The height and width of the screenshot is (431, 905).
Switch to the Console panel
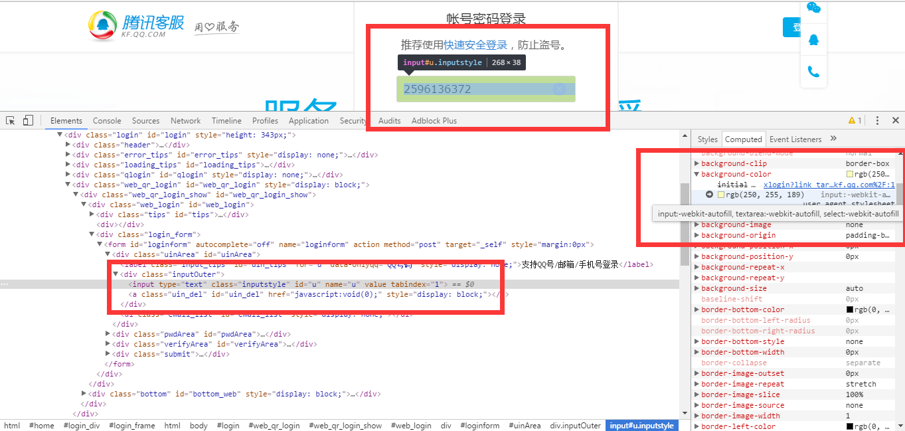(x=106, y=120)
